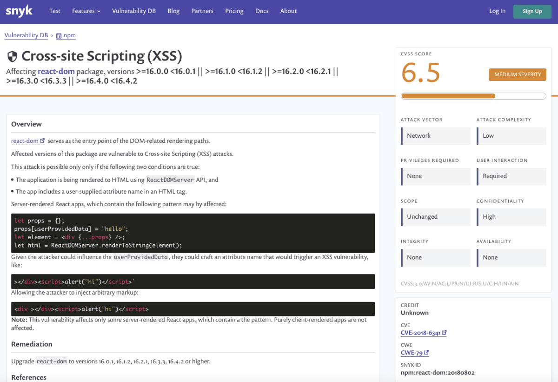Click the Log In link
This screenshot has height=382, width=558.
point(497,11)
